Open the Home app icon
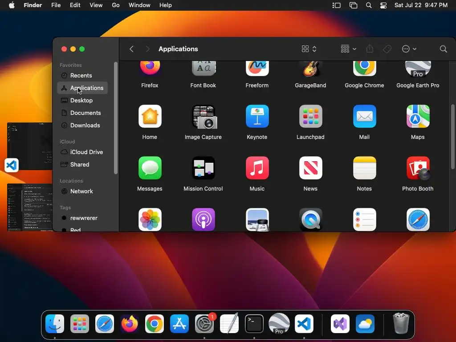 click(150, 116)
